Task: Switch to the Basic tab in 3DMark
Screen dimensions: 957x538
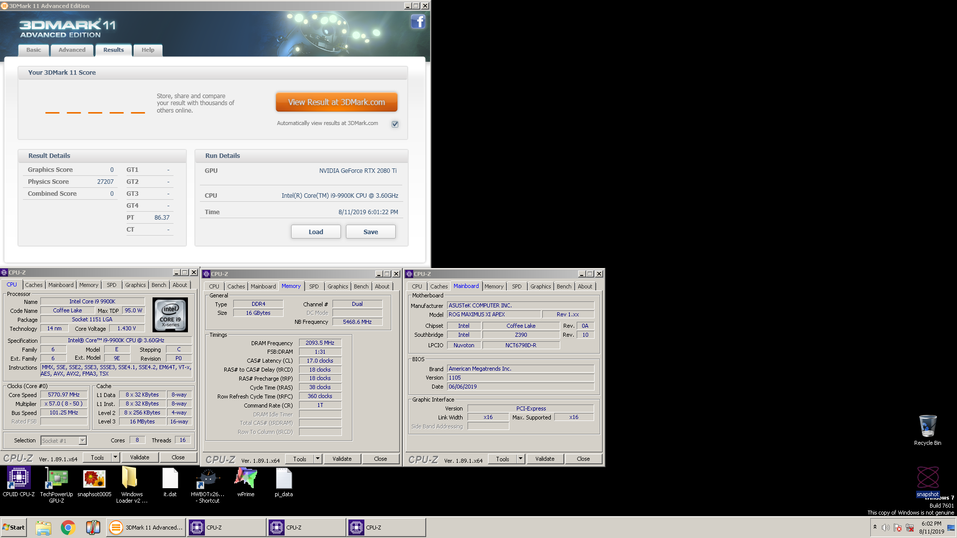Action: click(34, 50)
